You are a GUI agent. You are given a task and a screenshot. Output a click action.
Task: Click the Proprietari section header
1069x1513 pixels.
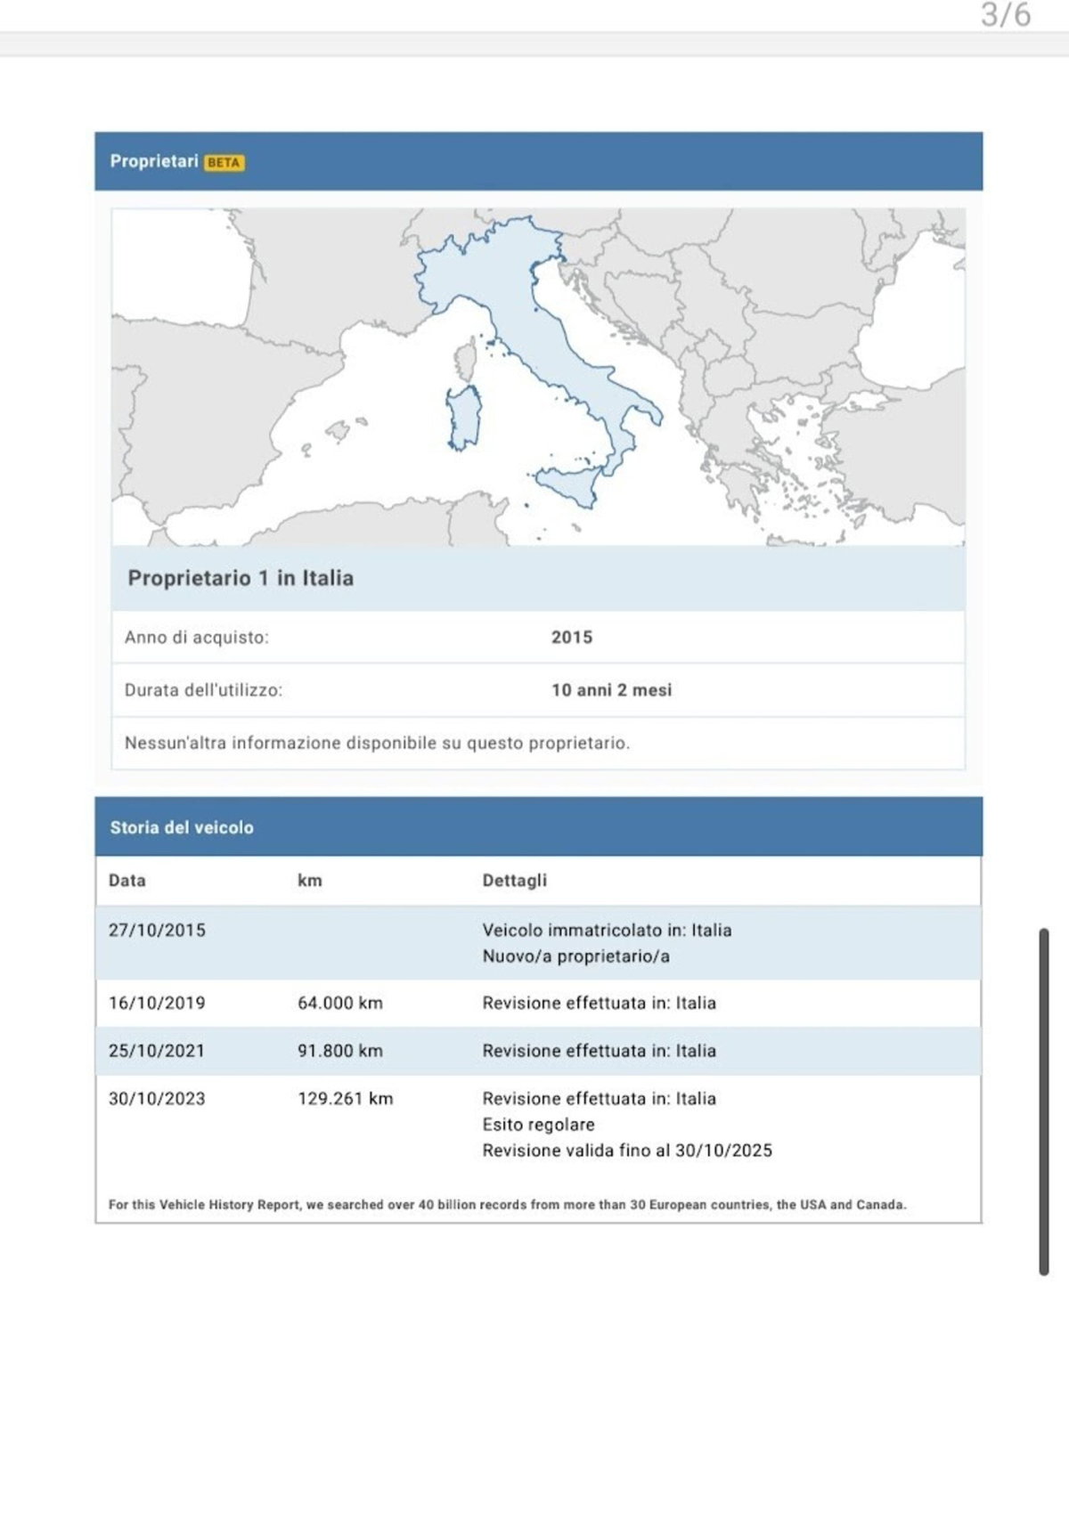pos(538,161)
